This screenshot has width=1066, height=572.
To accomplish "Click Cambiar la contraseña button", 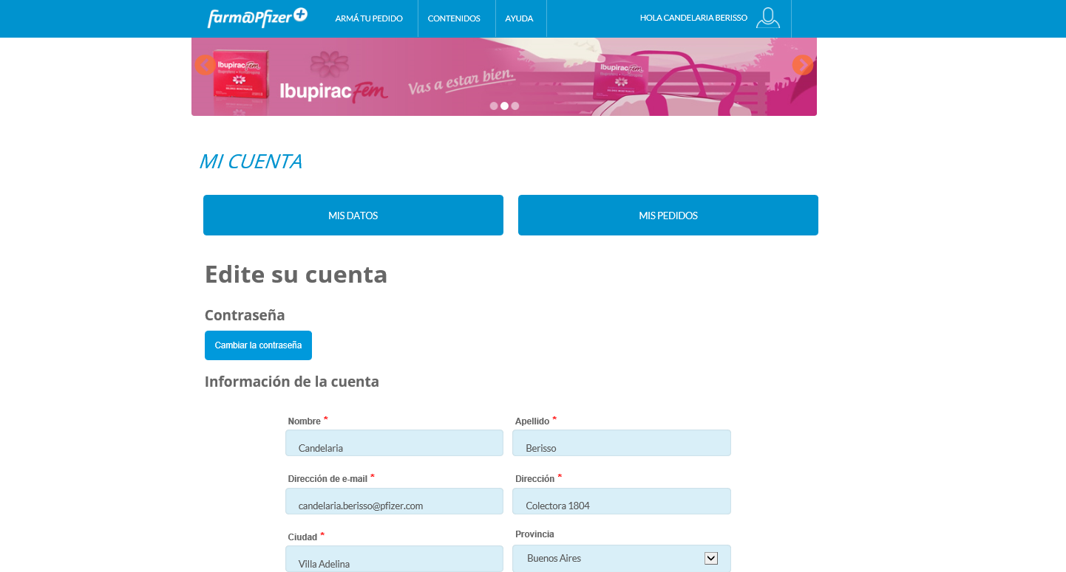I will coord(258,345).
